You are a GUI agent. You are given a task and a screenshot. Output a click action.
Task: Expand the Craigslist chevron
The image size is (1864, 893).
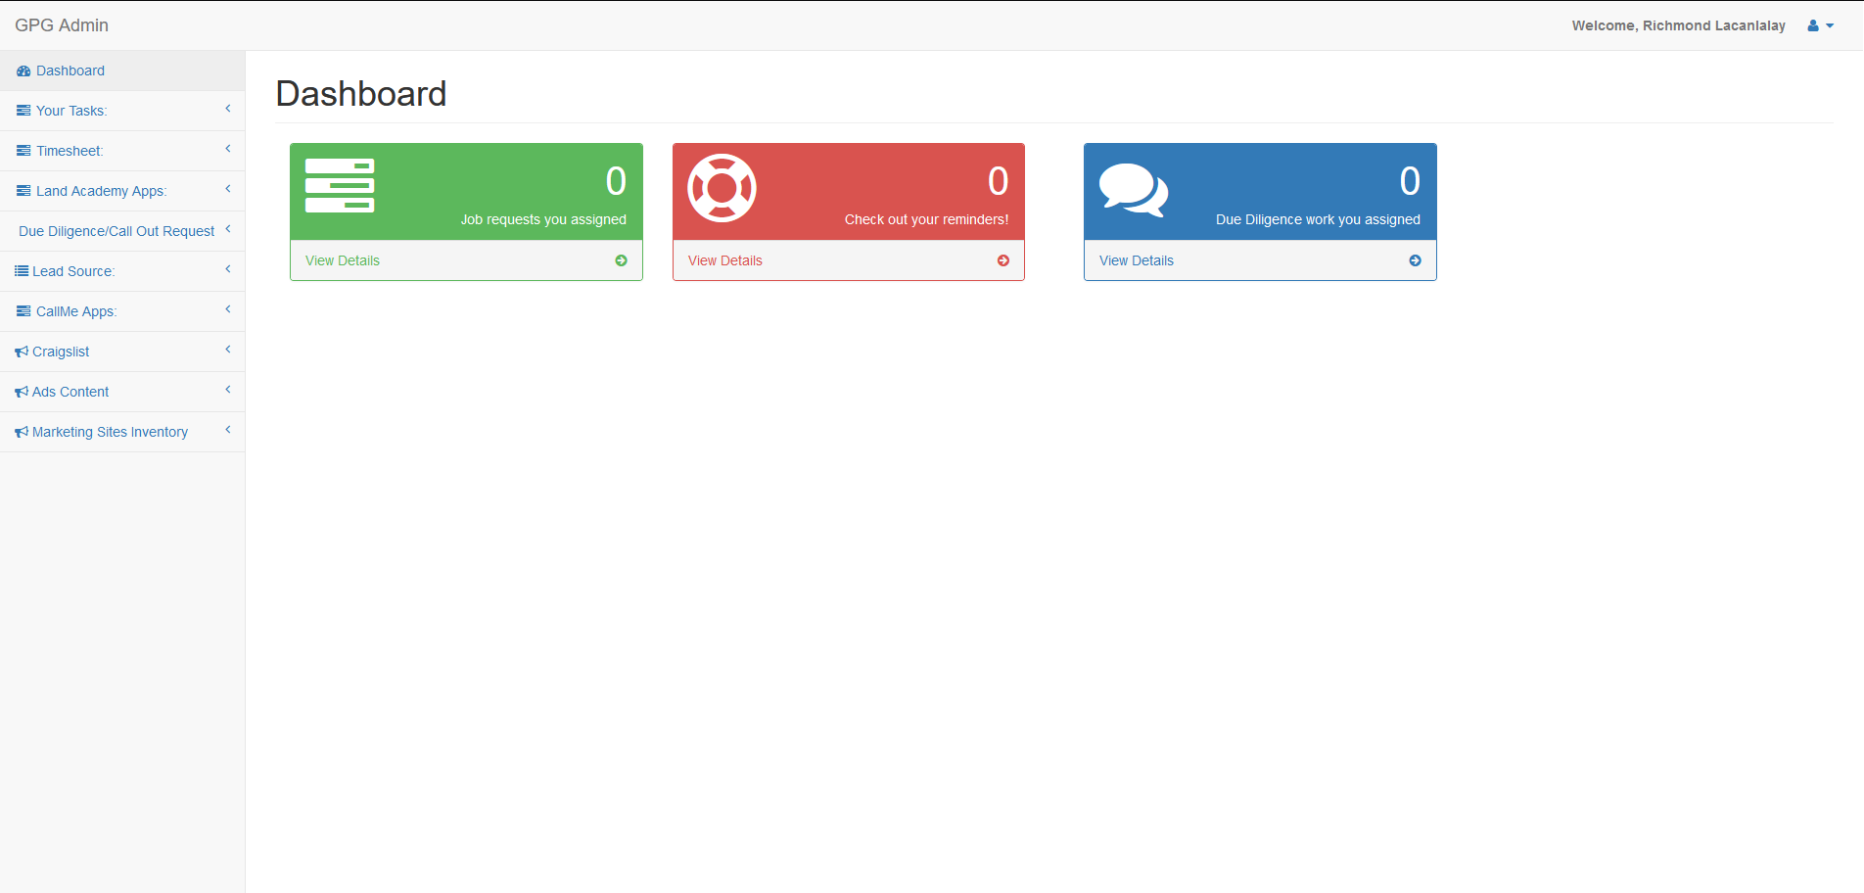point(228,350)
